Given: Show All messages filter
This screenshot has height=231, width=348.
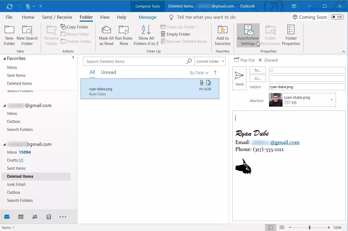Looking at the screenshot, I should [x=92, y=72].
